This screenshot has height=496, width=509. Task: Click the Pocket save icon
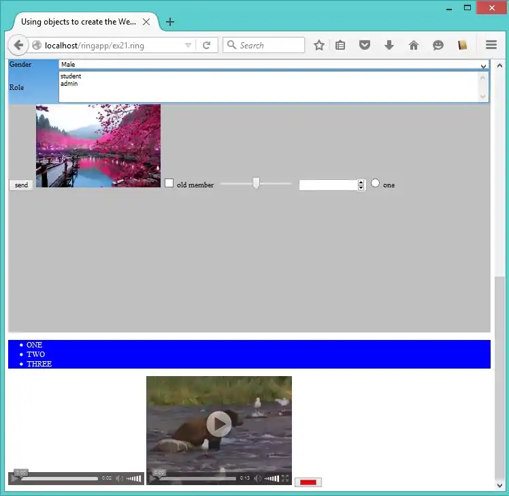365,46
